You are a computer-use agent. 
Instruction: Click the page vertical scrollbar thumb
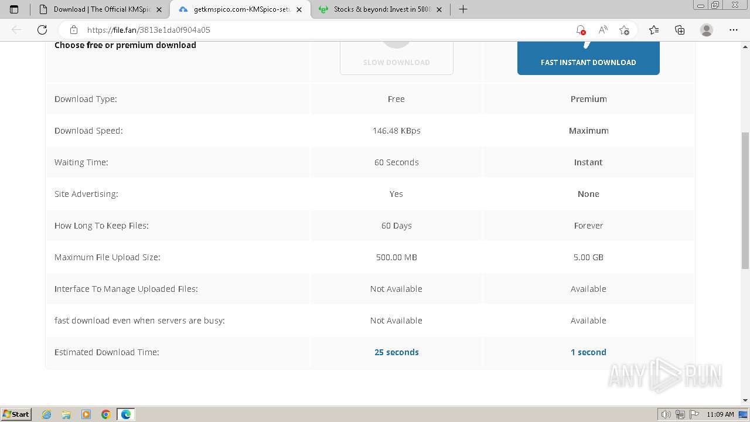coord(745,200)
